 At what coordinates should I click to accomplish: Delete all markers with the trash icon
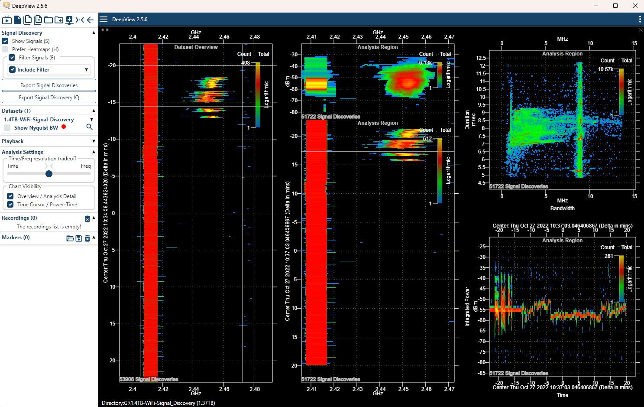point(87,238)
